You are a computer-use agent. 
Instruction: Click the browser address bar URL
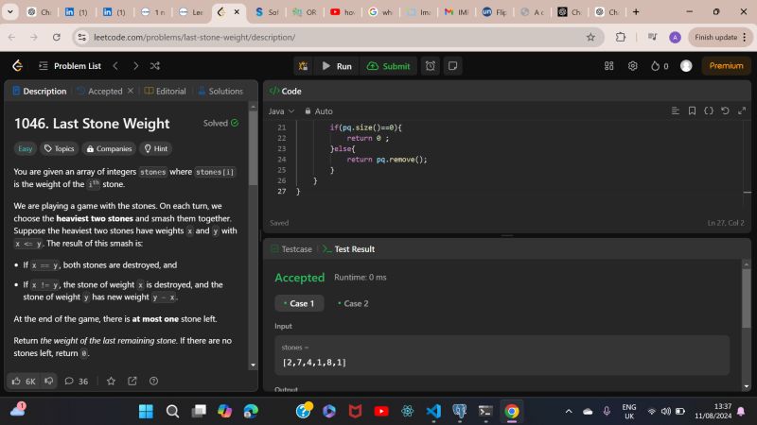[x=194, y=37]
